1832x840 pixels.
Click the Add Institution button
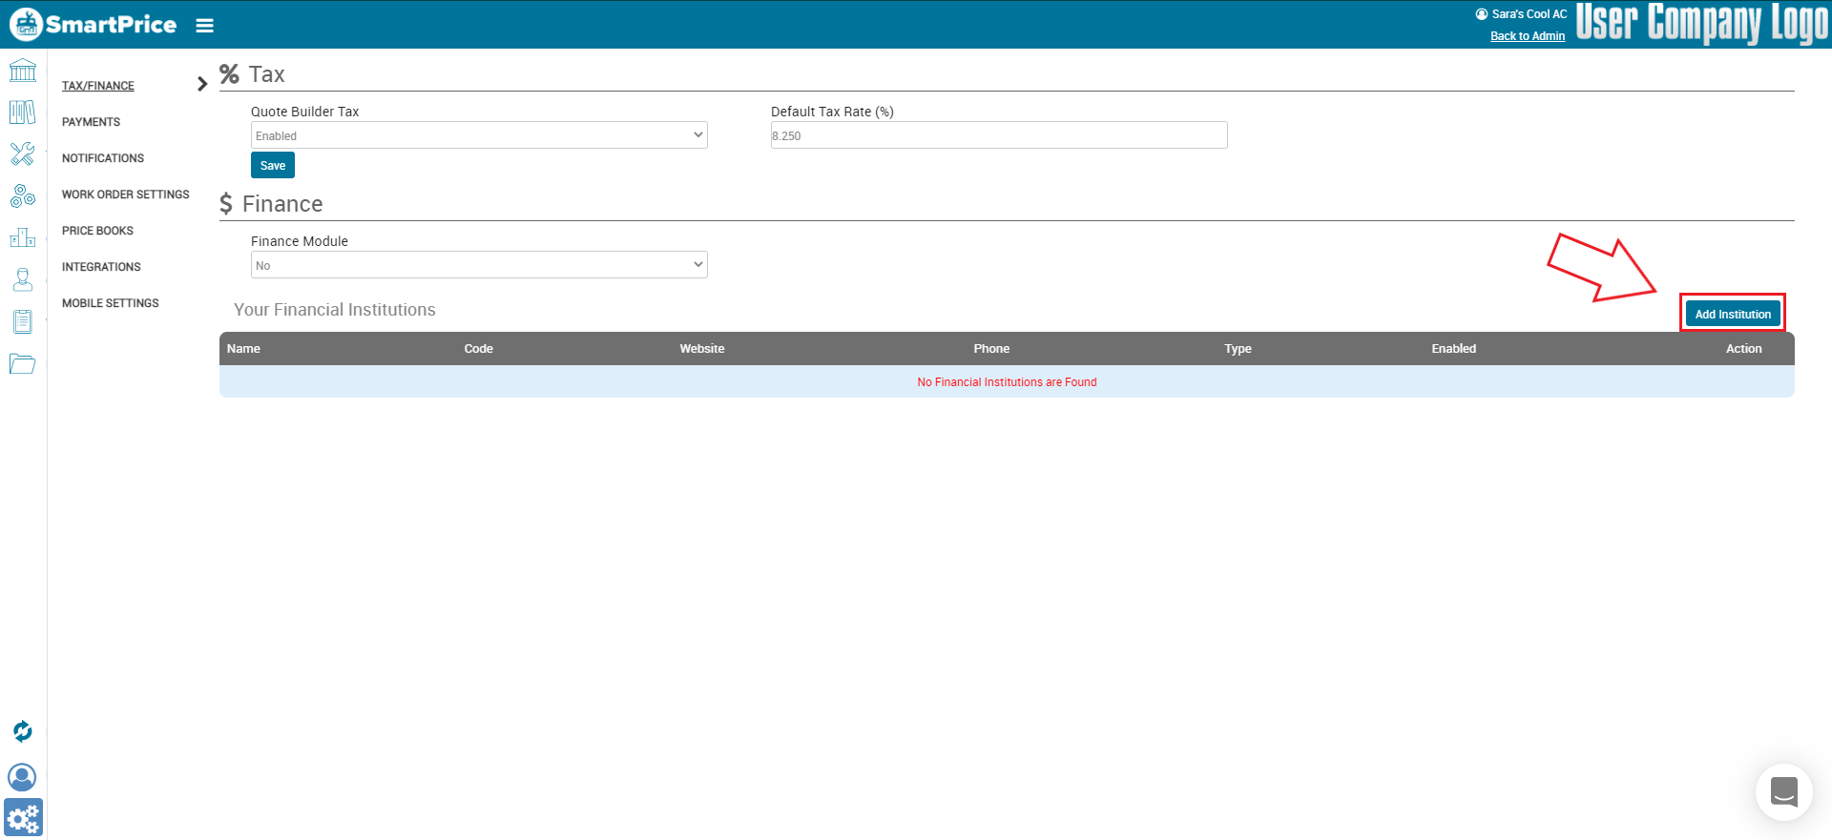coord(1732,314)
